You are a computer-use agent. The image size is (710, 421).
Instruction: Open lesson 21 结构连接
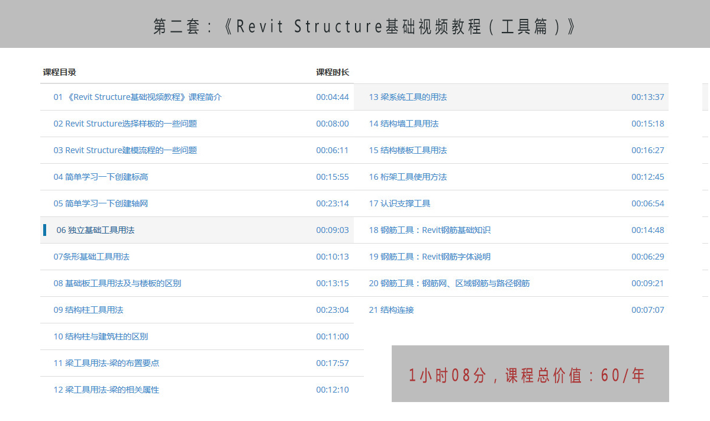point(391,310)
